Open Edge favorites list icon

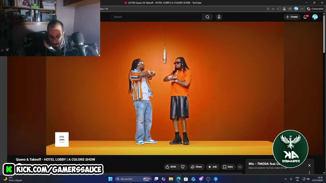tap(290, 9)
